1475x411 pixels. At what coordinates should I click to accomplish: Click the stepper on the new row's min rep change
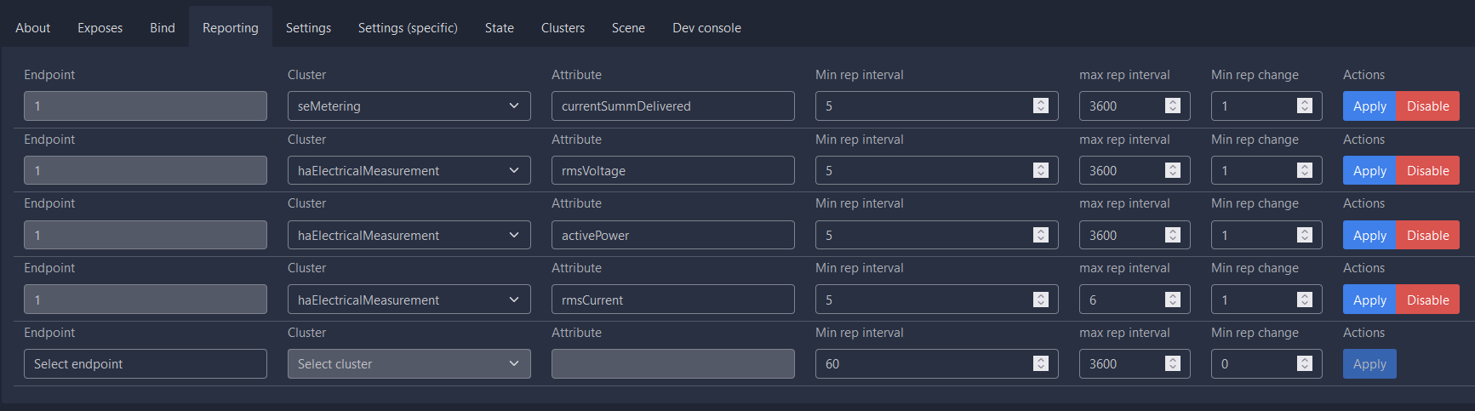tap(1304, 363)
